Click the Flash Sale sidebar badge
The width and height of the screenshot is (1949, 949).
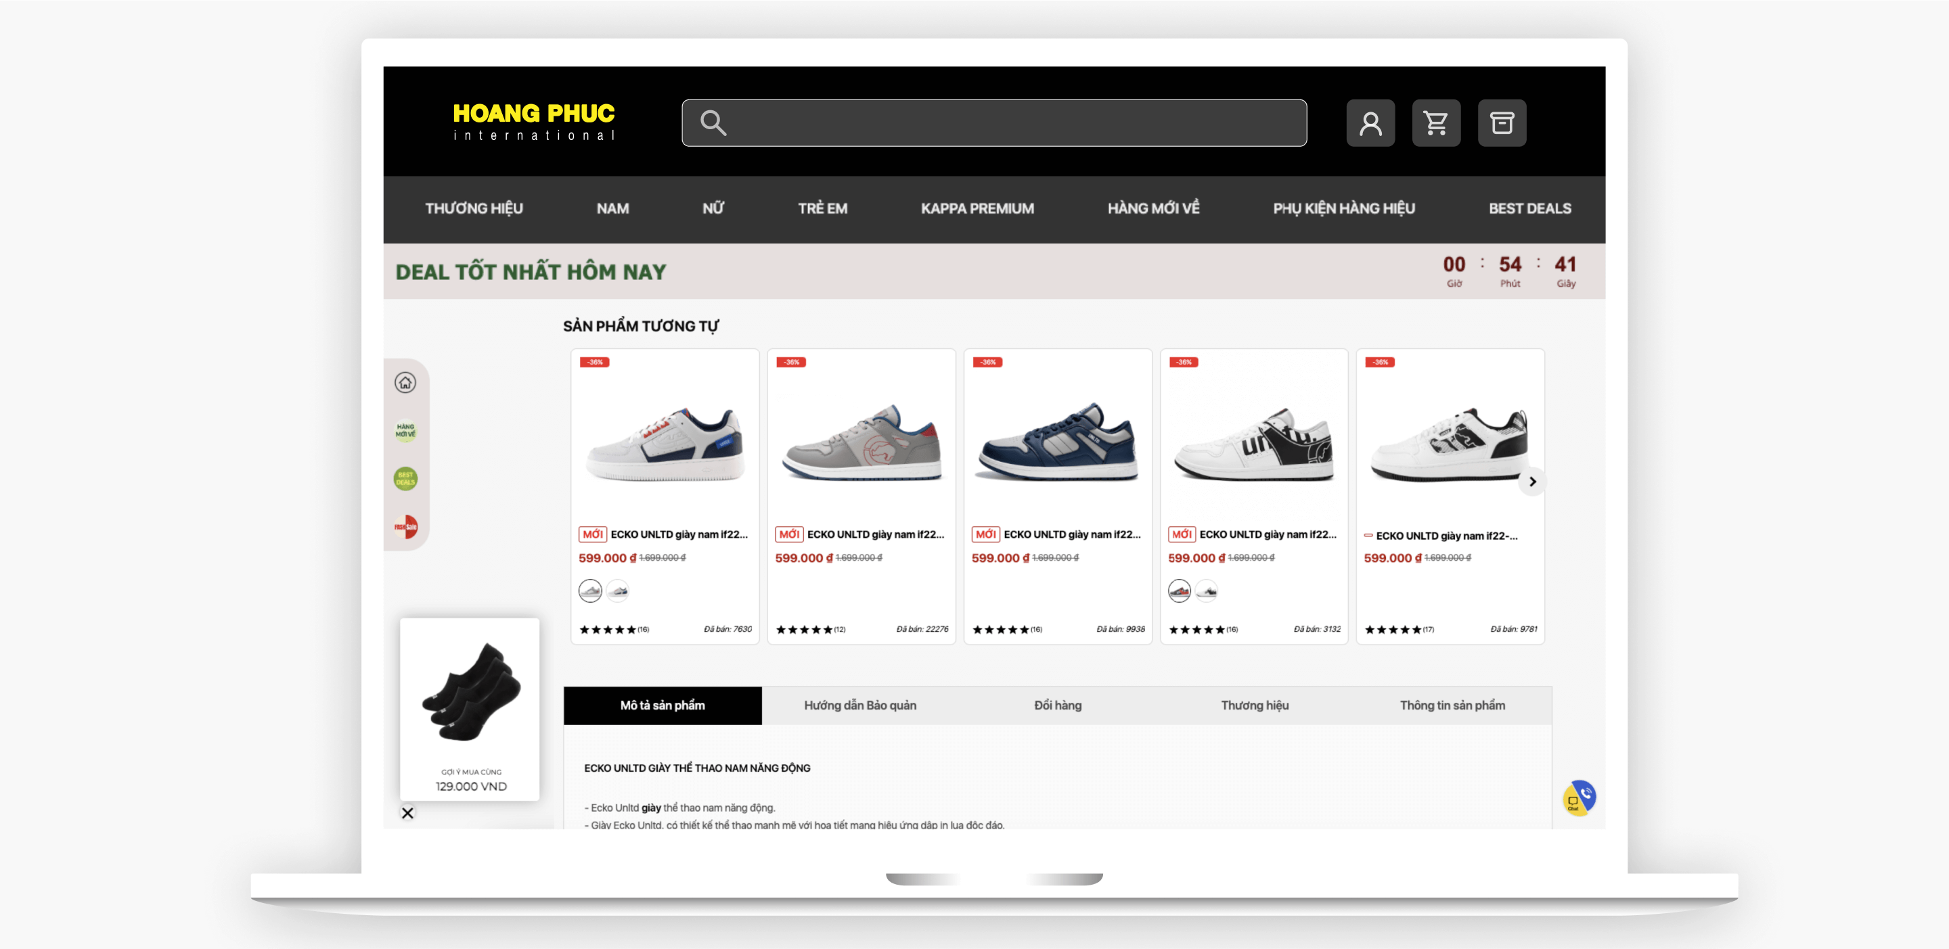tap(405, 526)
